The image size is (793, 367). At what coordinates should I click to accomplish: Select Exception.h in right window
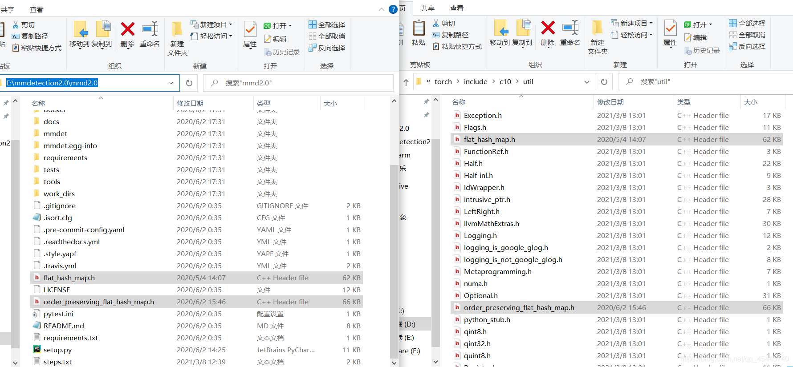617,116
